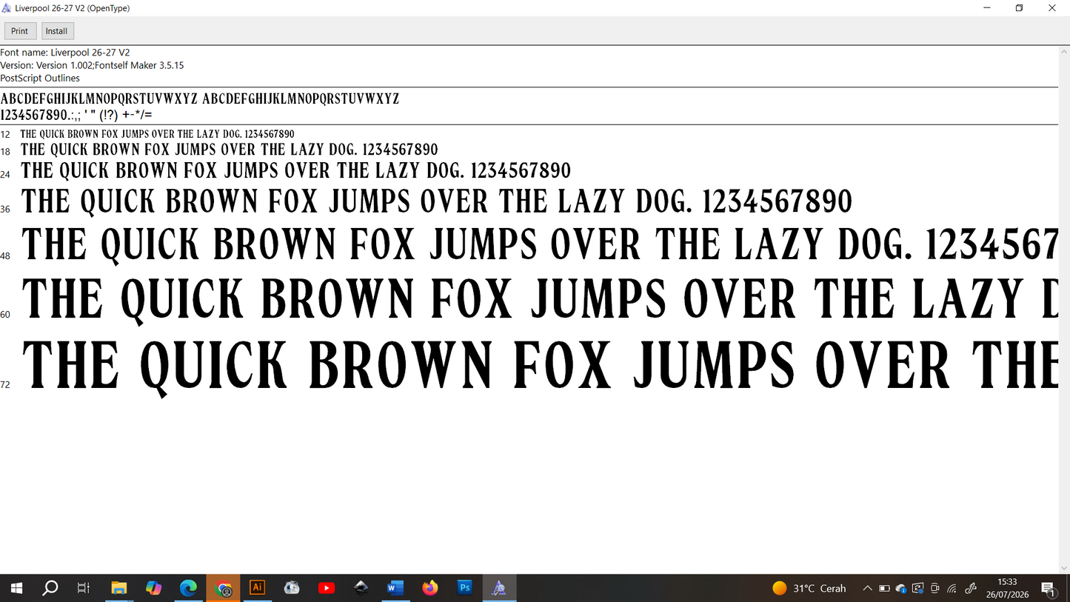This screenshot has width=1070, height=602.
Task: Open the Wi-Fi network panel
Action: coord(952,588)
